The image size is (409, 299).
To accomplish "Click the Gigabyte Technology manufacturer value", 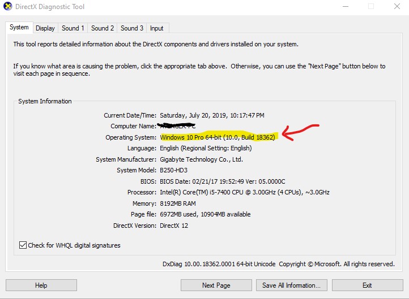I will click(x=201, y=159).
